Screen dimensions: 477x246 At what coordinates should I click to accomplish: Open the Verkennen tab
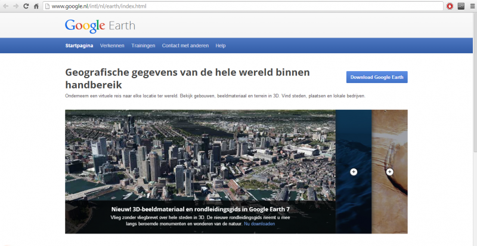(x=112, y=45)
